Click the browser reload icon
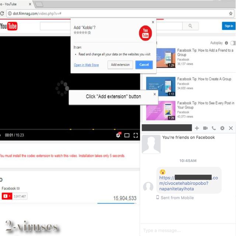Viewport: 236px width, 236px height. pos(2,13)
